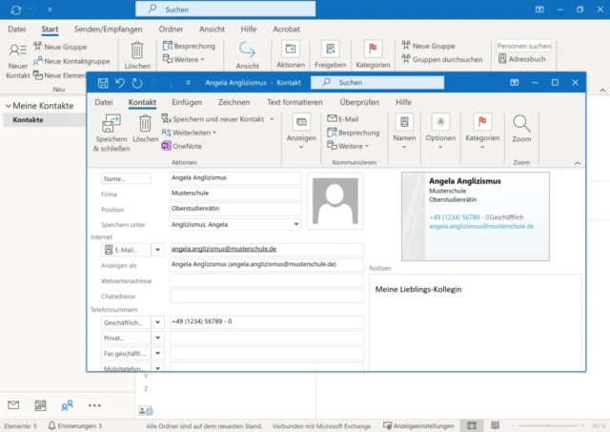The height and width of the screenshot is (432, 610).
Task: Click the contact photo placeholder
Action: (x=335, y=202)
